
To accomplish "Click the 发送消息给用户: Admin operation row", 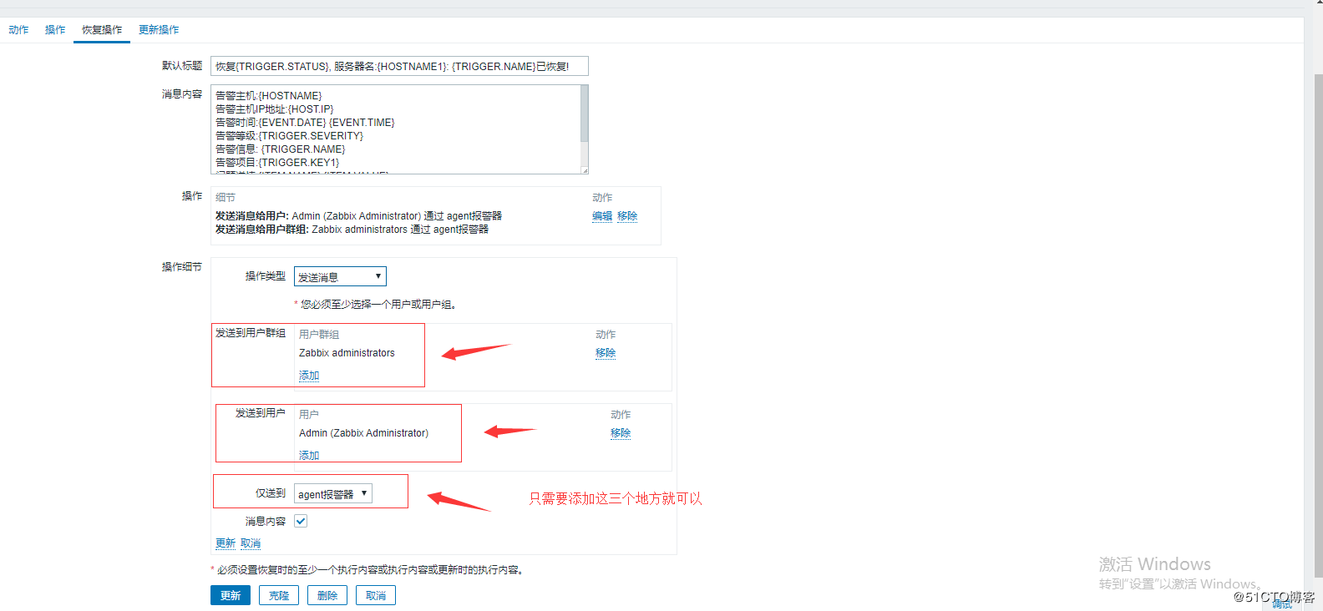I will click(x=358, y=216).
